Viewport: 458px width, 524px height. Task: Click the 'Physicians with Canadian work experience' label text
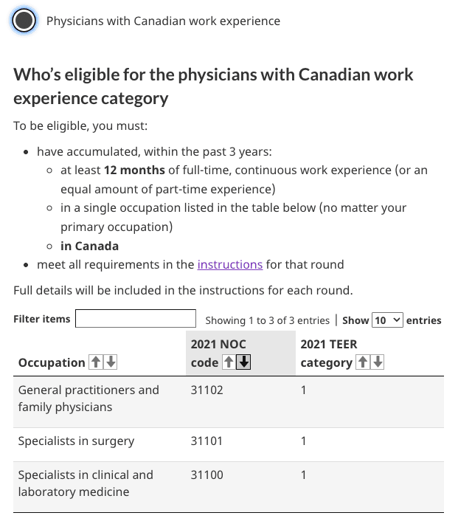tap(163, 21)
